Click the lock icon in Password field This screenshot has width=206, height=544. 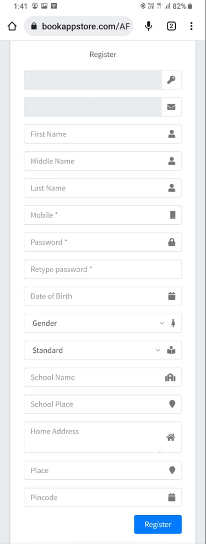click(x=172, y=242)
